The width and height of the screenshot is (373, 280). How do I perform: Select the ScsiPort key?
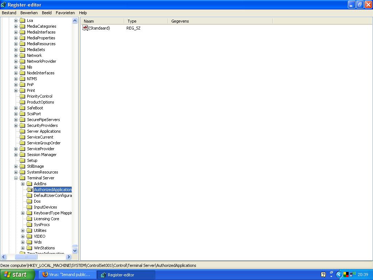(34, 114)
